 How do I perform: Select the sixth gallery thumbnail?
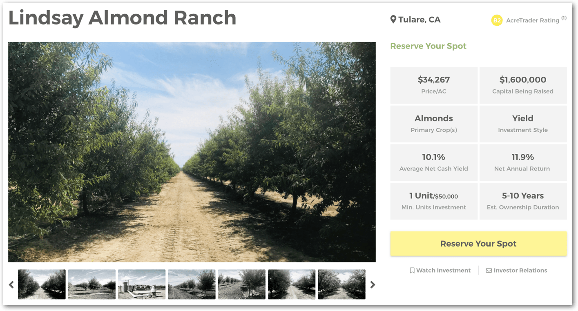(292, 284)
